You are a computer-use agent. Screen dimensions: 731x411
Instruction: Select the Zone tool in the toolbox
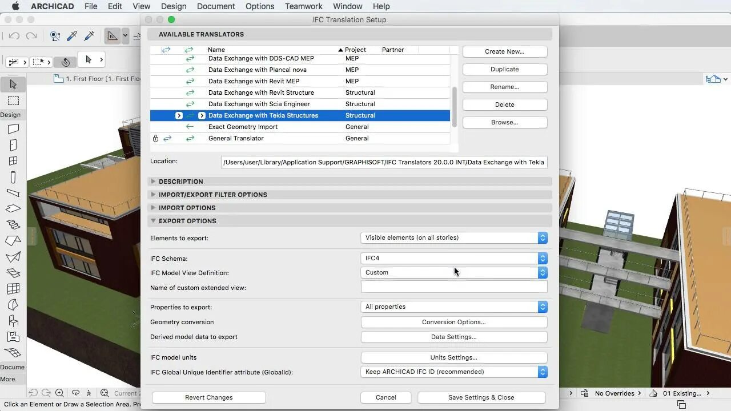pos(13,337)
